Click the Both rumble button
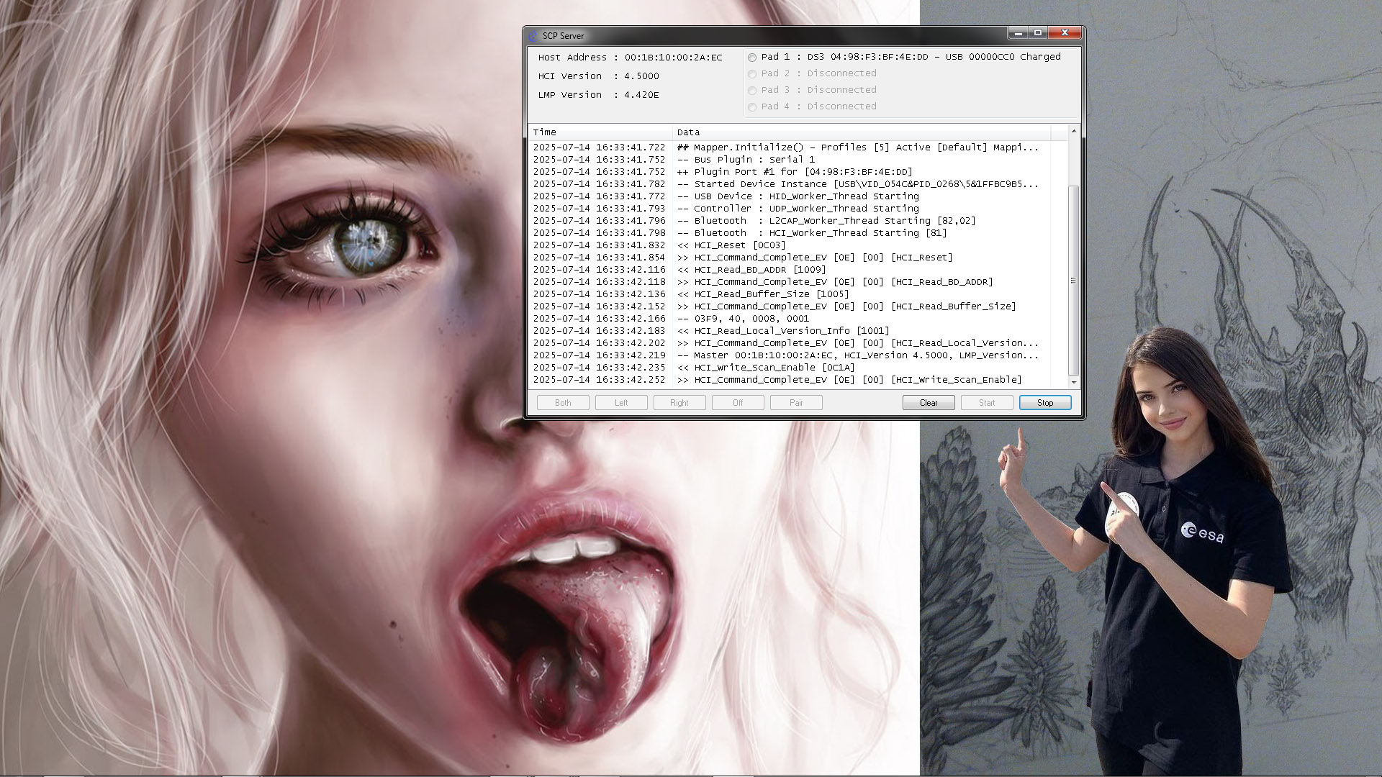This screenshot has height=777, width=1382. pyautogui.click(x=563, y=403)
